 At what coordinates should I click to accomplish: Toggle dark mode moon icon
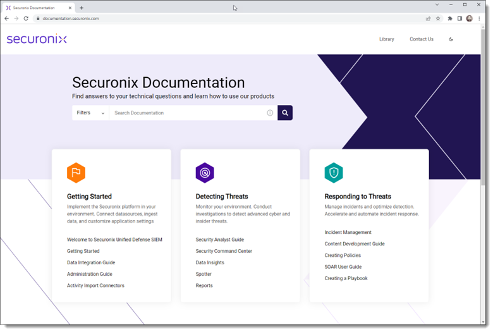pyautogui.click(x=451, y=39)
